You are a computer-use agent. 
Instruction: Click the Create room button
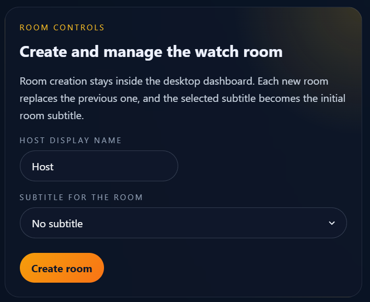(62, 268)
